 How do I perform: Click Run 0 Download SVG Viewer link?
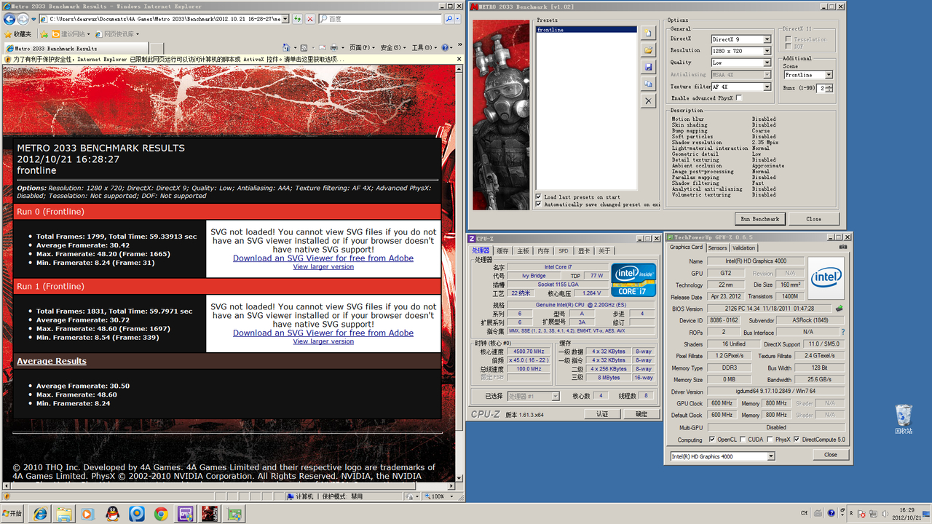323,258
